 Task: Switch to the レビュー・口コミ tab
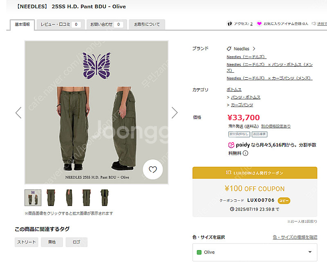55,24
